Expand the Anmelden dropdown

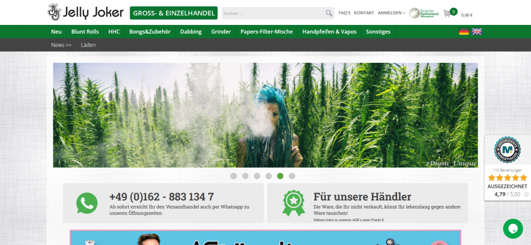click(x=392, y=13)
